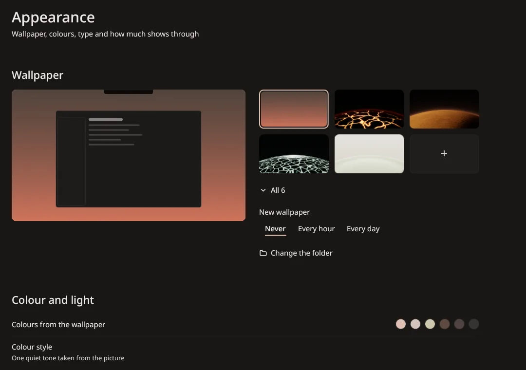Pick the light pink wallpaper colour swatch
The width and height of the screenshot is (526, 370).
(x=400, y=324)
